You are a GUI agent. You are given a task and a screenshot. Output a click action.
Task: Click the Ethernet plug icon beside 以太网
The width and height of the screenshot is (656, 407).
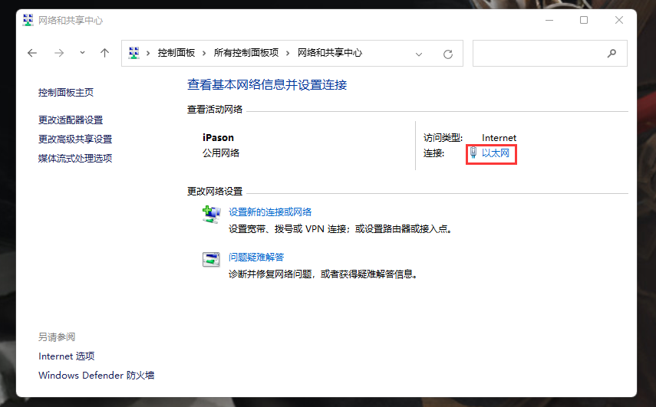coord(473,153)
